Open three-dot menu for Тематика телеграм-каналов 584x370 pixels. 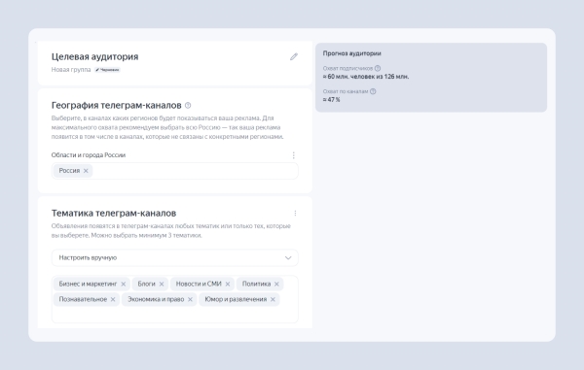point(295,214)
